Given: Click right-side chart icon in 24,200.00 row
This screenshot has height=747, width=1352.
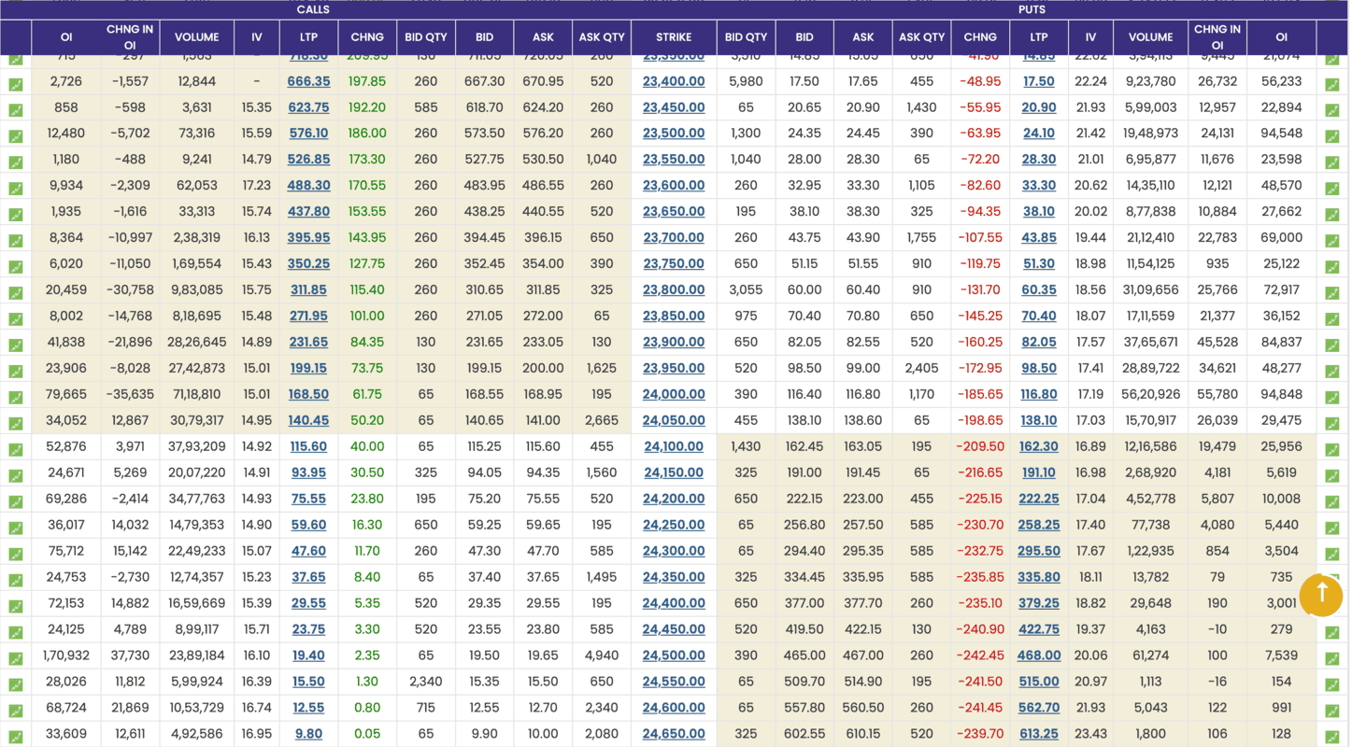Looking at the screenshot, I should [1332, 501].
